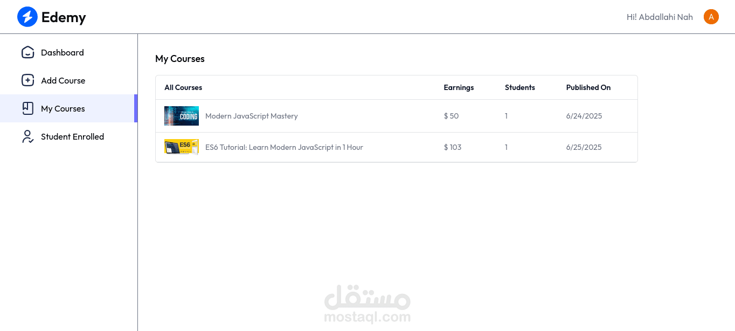Click the ES6 Tutorial course thumbnail
Image resolution: width=735 pixels, height=331 pixels.
click(x=182, y=147)
